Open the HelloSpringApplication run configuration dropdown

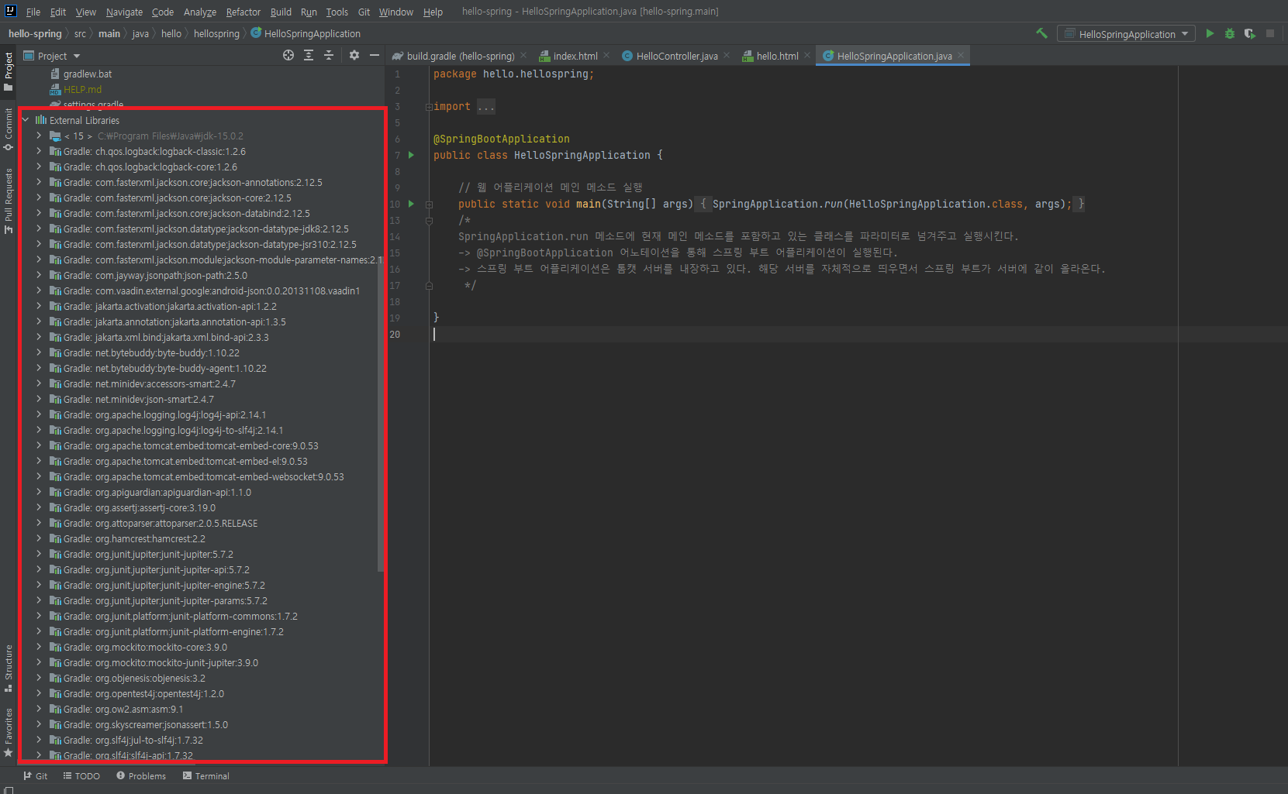[x=1126, y=34]
